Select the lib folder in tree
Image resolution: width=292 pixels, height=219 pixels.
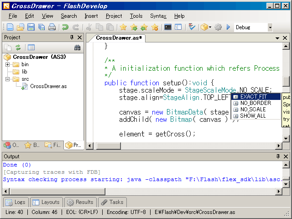pos(24,72)
